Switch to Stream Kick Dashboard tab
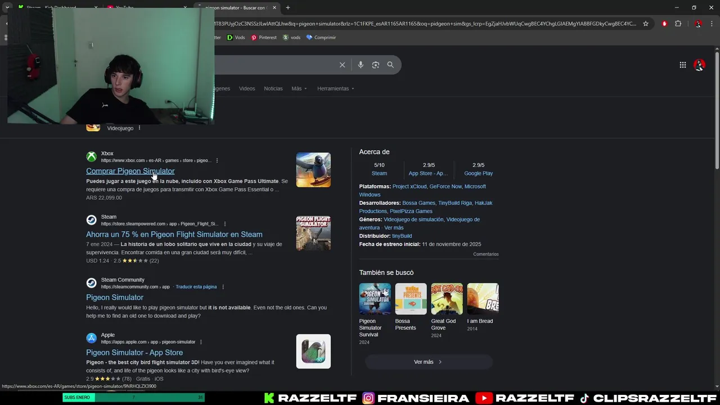 click(56, 8)
